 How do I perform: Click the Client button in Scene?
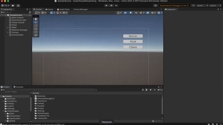coord(133,47)
